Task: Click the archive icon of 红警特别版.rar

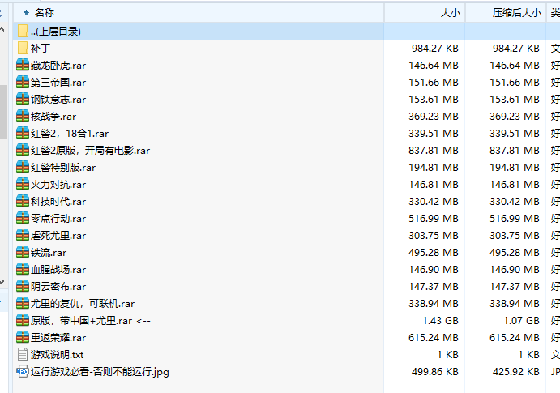Action: 23,167
